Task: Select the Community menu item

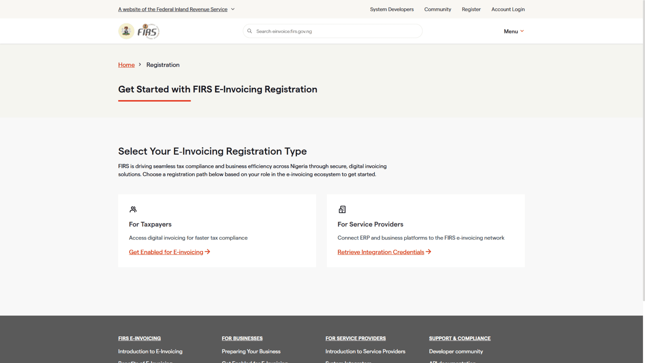Action: [x=437, y=9]
